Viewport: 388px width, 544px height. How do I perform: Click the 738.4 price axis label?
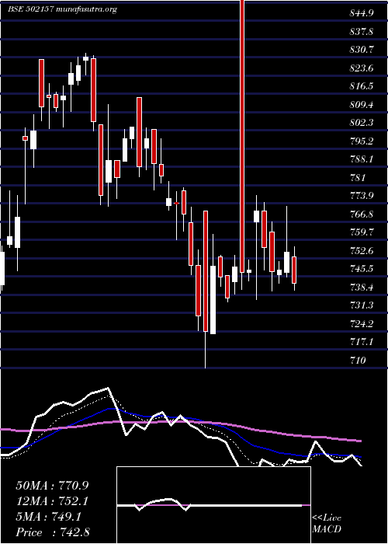pyautogui.click(x=361, y=287)
